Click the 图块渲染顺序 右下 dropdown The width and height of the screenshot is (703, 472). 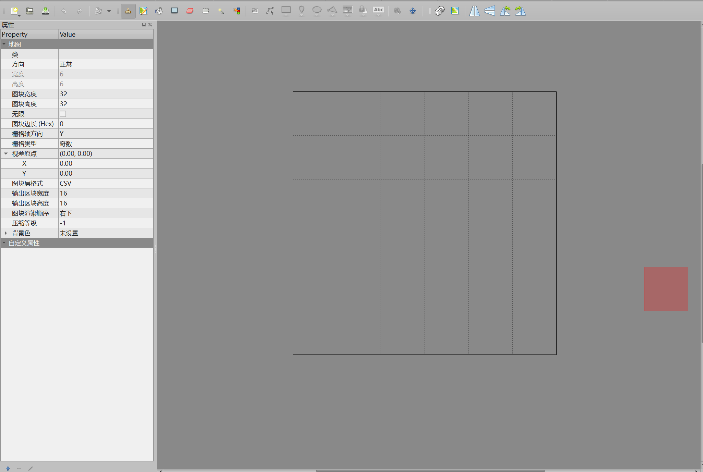(x=105, y=213)
